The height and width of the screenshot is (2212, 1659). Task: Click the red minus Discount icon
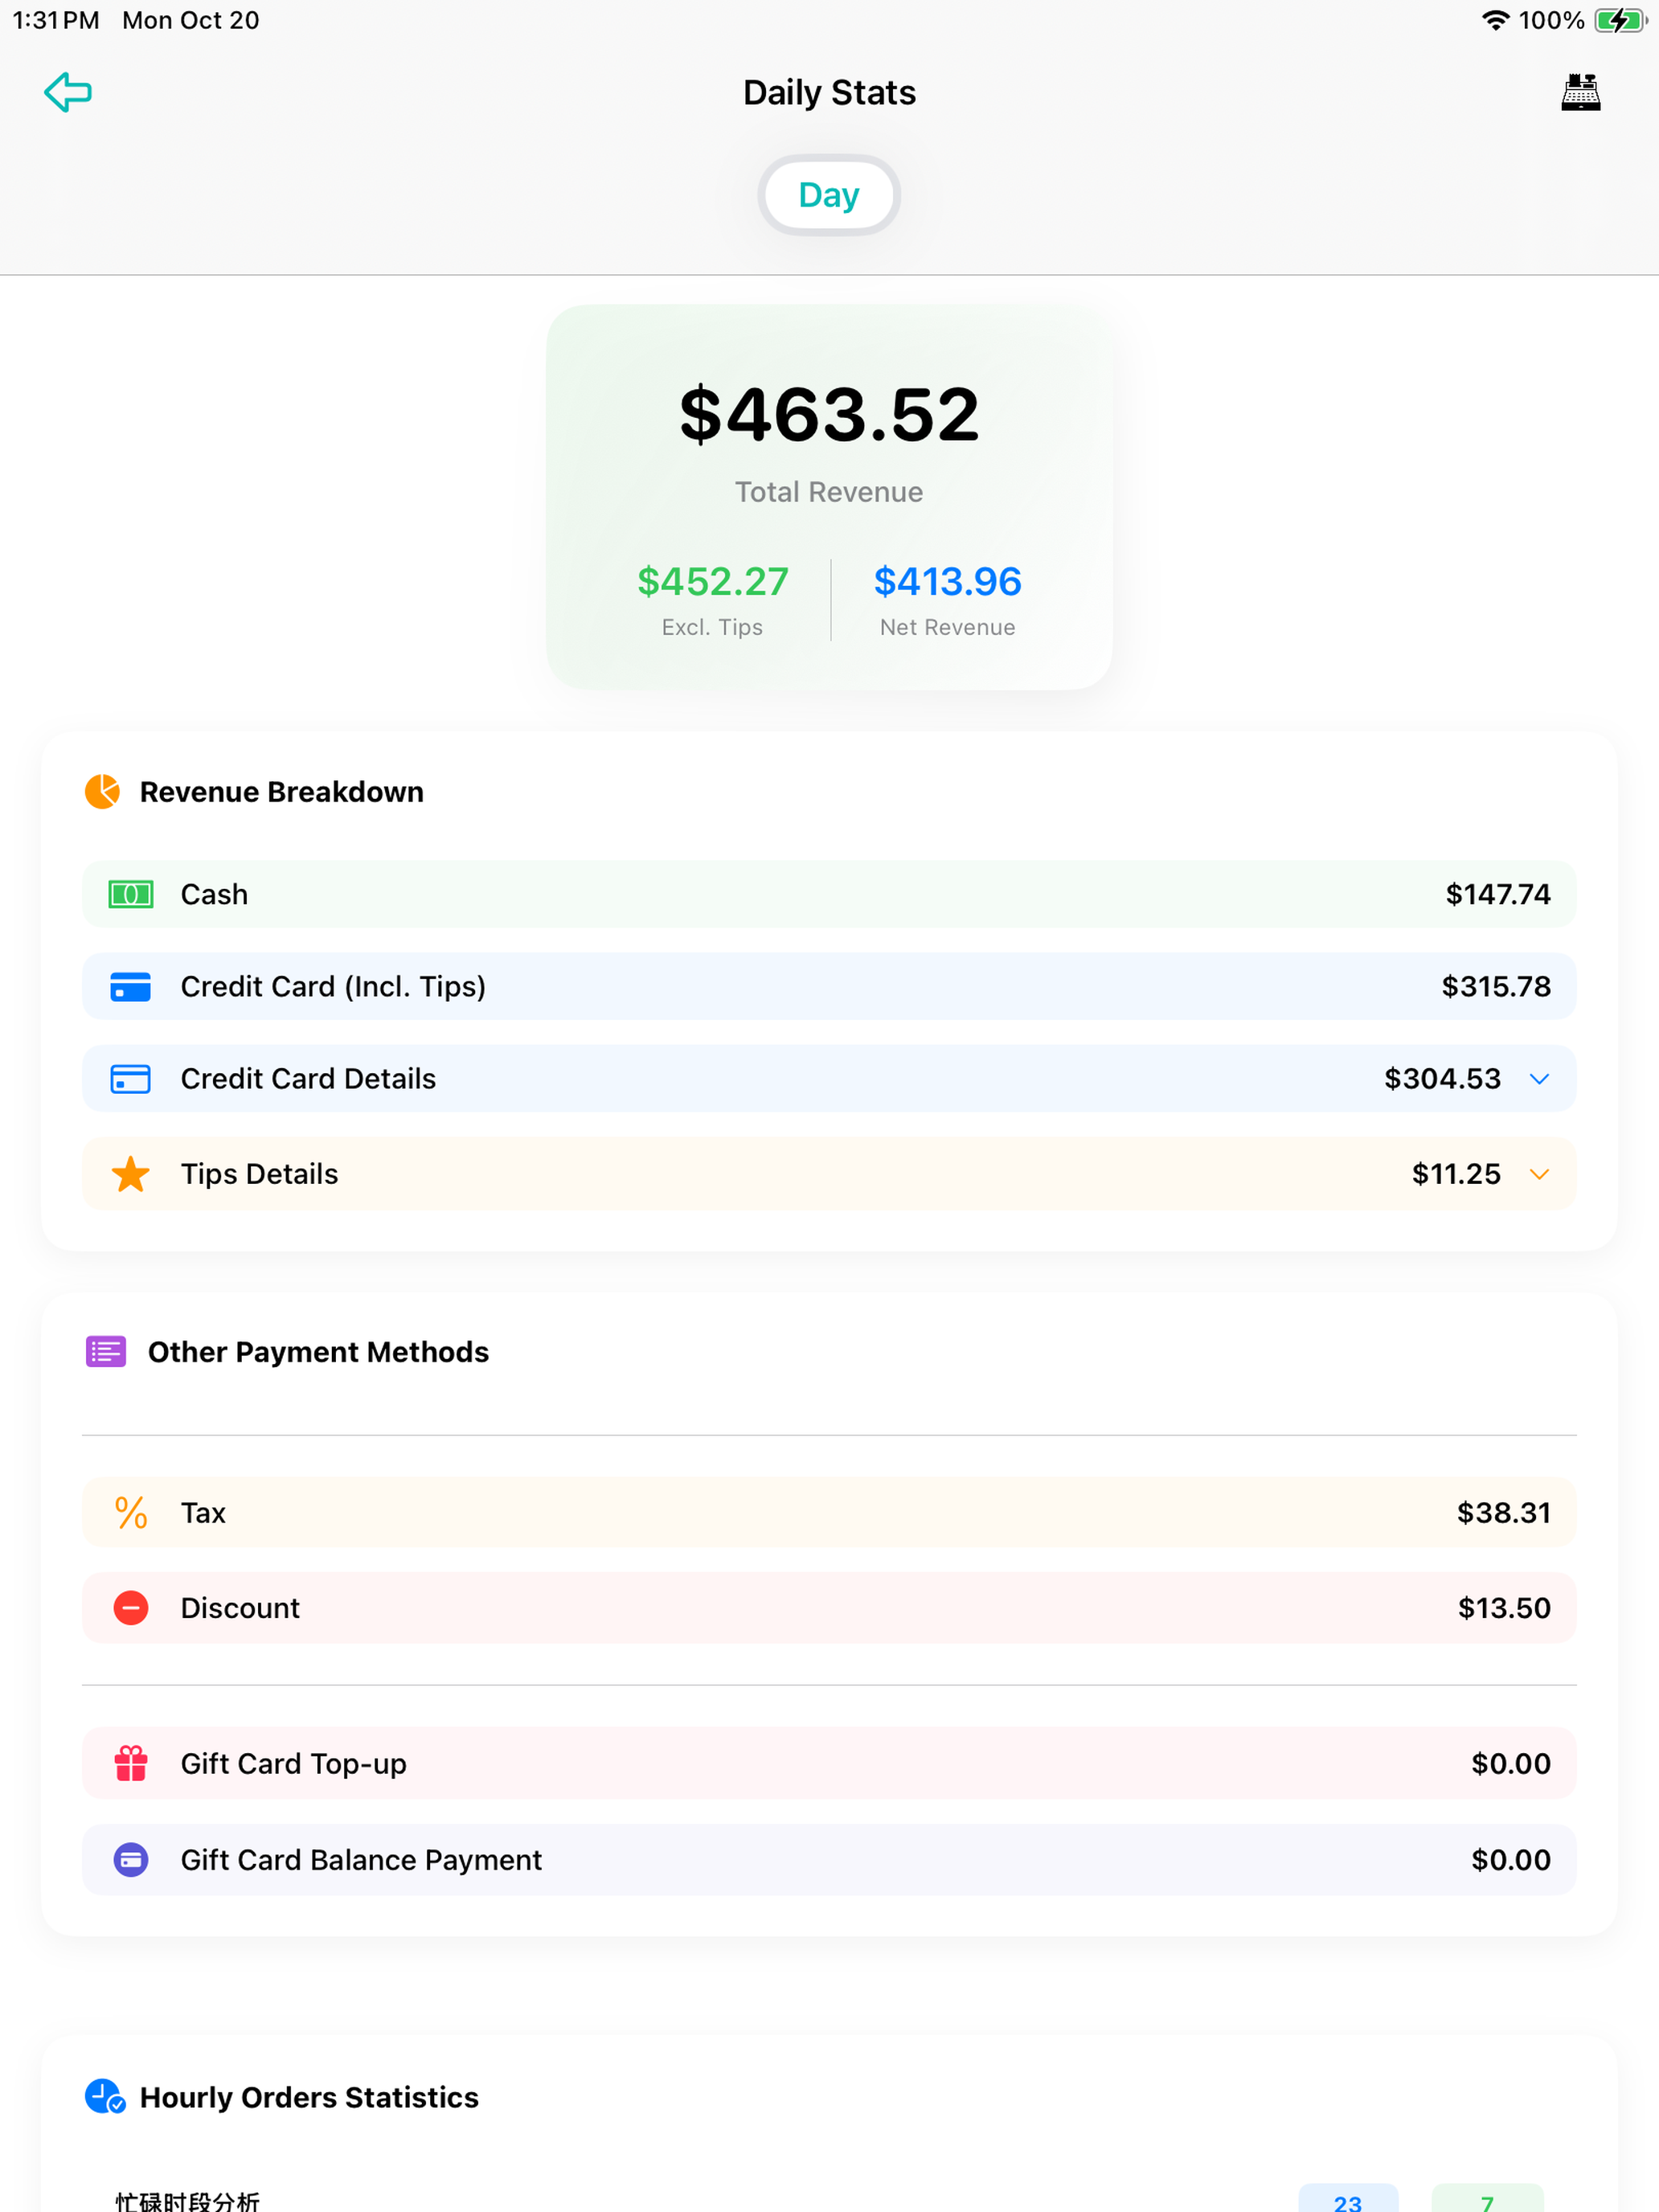tap(131, 1607)
